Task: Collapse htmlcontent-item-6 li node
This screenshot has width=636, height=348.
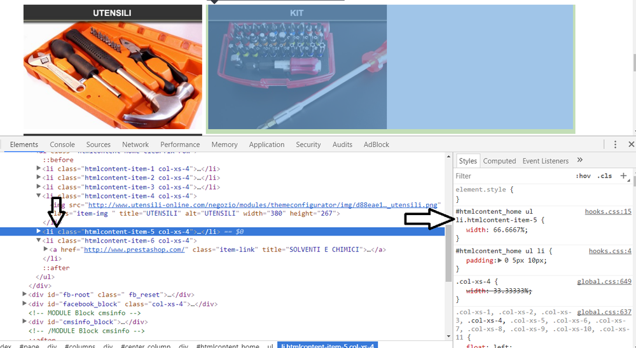Action: click(x=39, y=240)
